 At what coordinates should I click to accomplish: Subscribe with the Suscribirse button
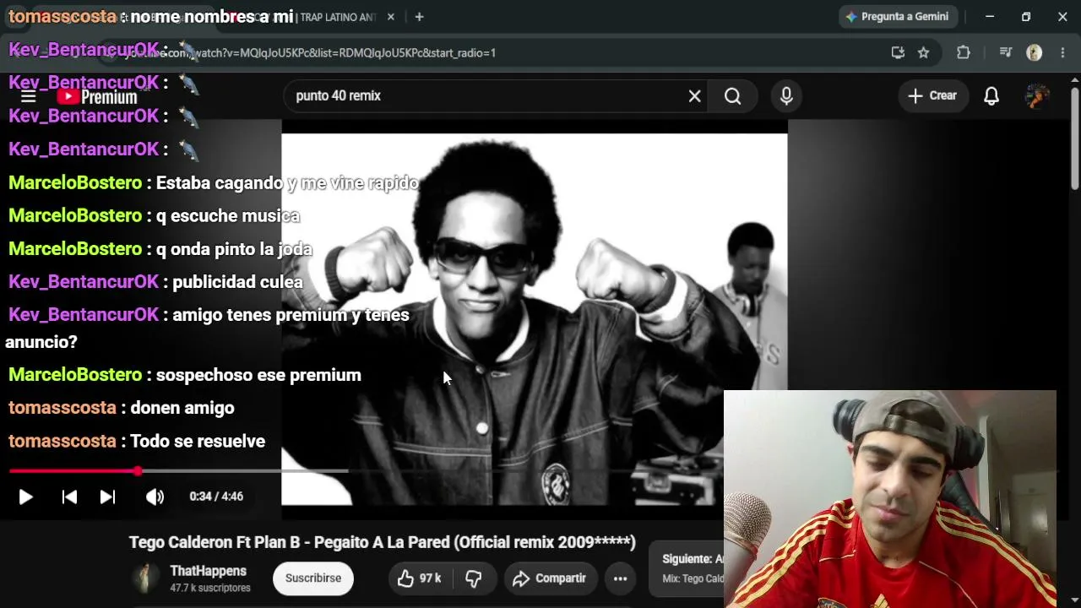pyautogui.click(x=313, y=578)
